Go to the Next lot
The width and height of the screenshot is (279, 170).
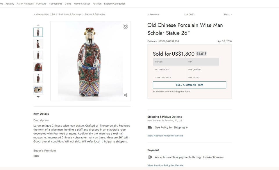(228, 14)
